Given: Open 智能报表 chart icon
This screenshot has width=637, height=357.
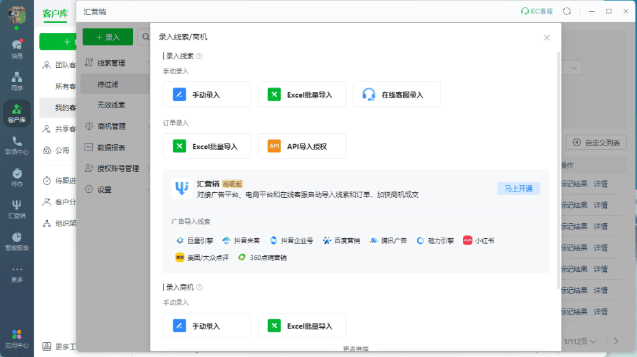Looking at the screenshot, I should [17, 241].
